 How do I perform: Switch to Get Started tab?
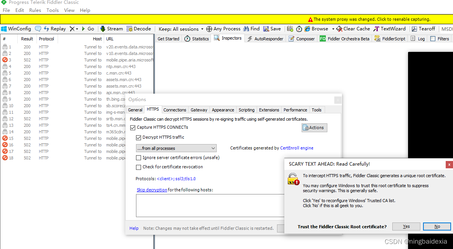point(168,39)
